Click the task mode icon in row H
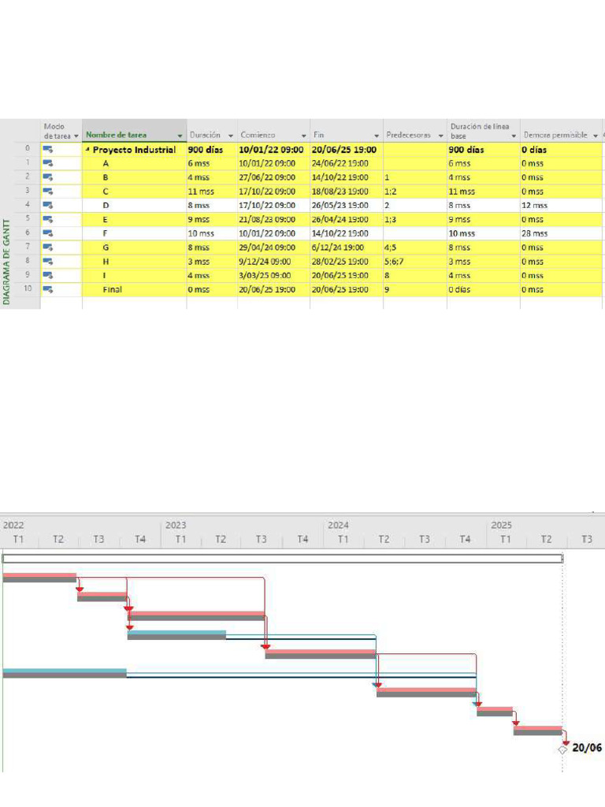Viewport: 605px width, 807px height. pos(48,262)
